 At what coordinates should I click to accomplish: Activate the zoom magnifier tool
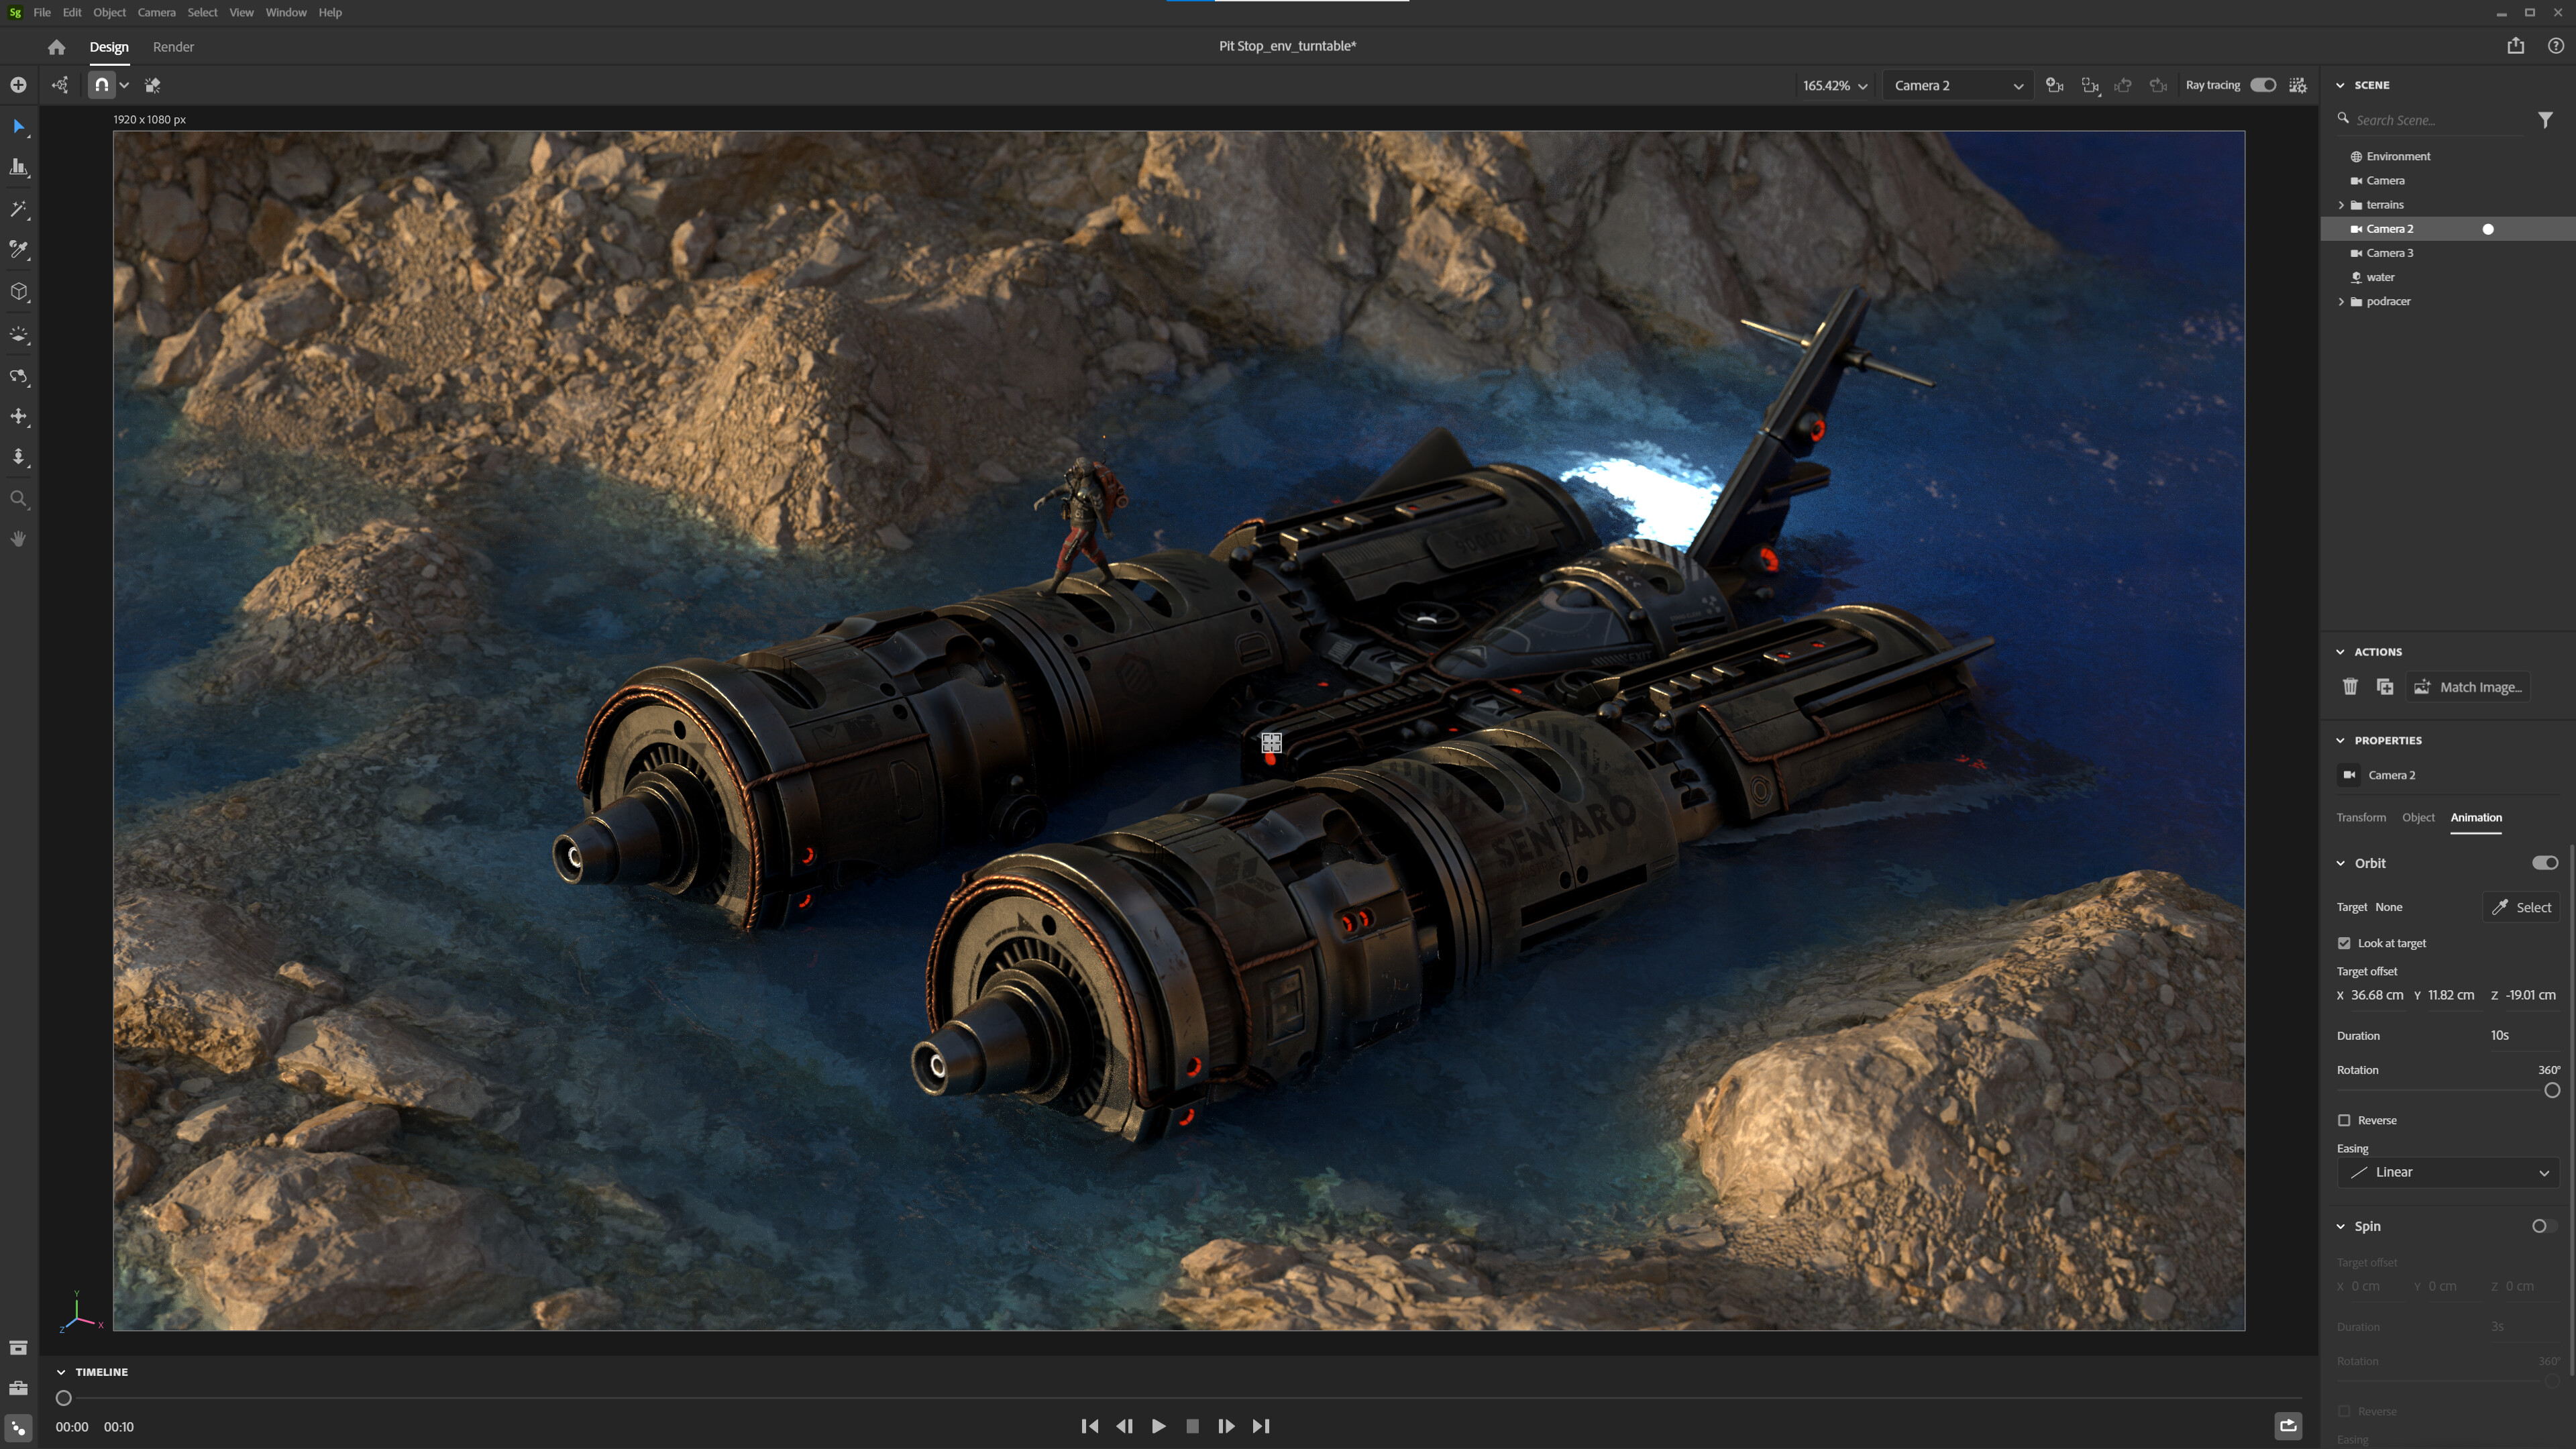18,499
